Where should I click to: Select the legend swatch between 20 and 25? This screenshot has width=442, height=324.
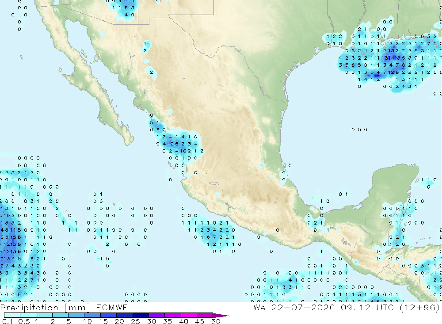pyautogui.click(x=124, y=315)
